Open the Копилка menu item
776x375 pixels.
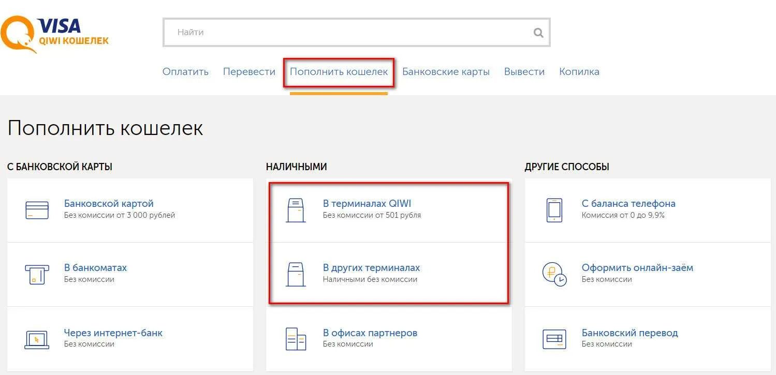[x=579, y=72]
